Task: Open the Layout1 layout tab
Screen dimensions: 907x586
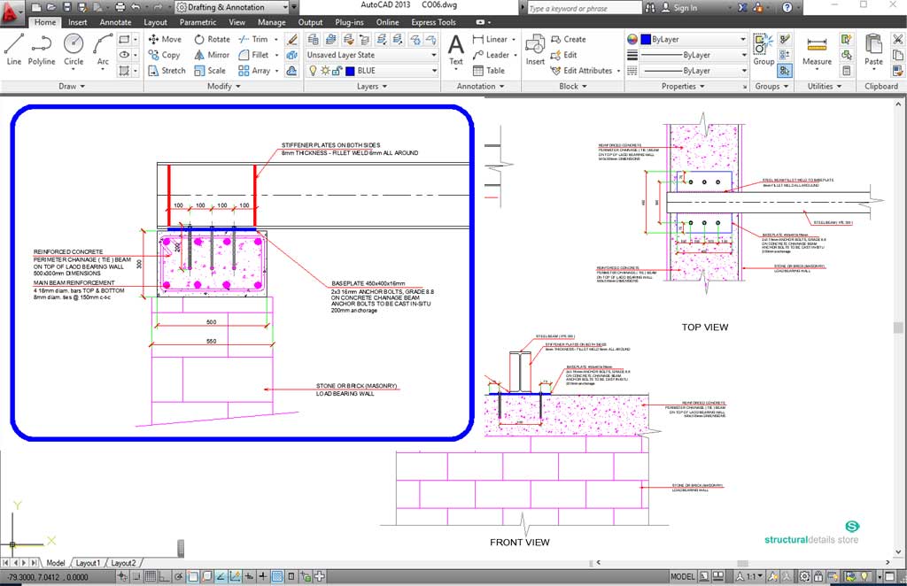Action: [88, 562]
